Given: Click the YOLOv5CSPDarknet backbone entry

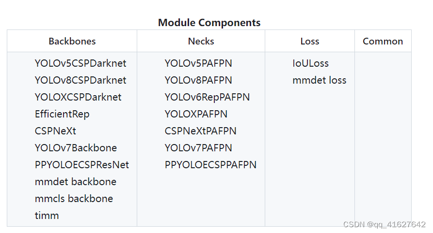Looking at the screenshot, I should pos(80,63).
